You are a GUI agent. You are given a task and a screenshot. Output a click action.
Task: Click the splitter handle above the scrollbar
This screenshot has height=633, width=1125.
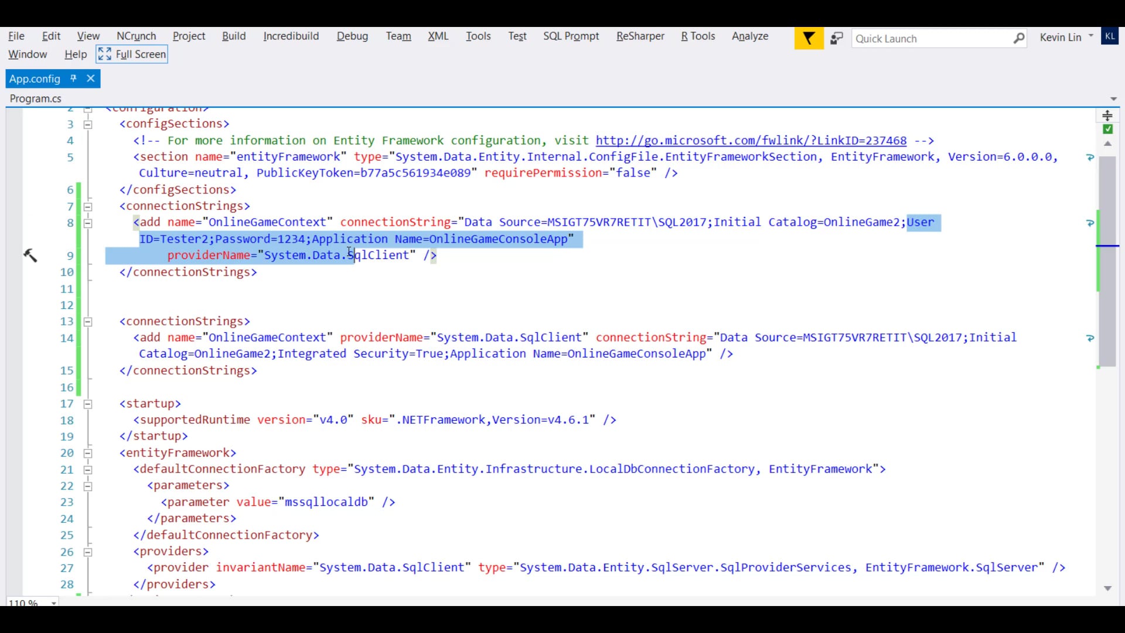1107,115
